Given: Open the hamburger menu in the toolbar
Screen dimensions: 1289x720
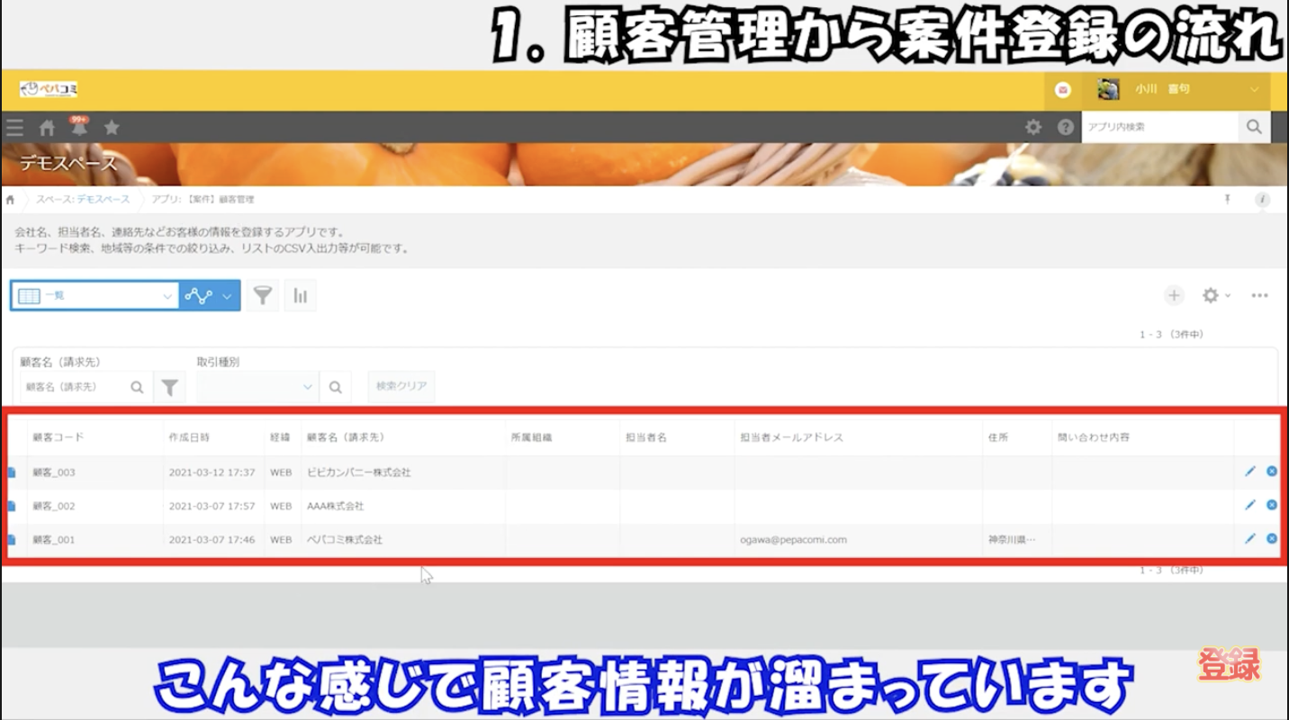Looking at the screenshot, I should pyautogui.click(x=14, y=127).
